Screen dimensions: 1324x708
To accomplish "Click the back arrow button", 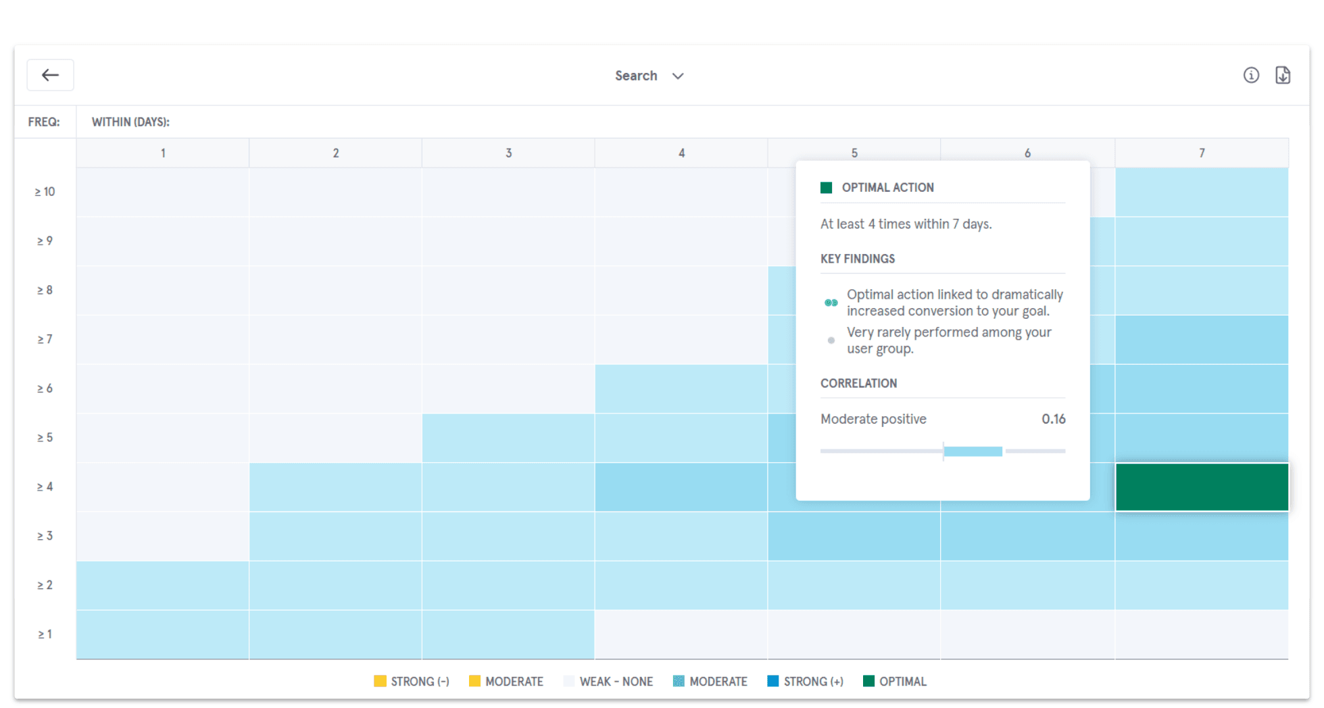I will (50, 75).
